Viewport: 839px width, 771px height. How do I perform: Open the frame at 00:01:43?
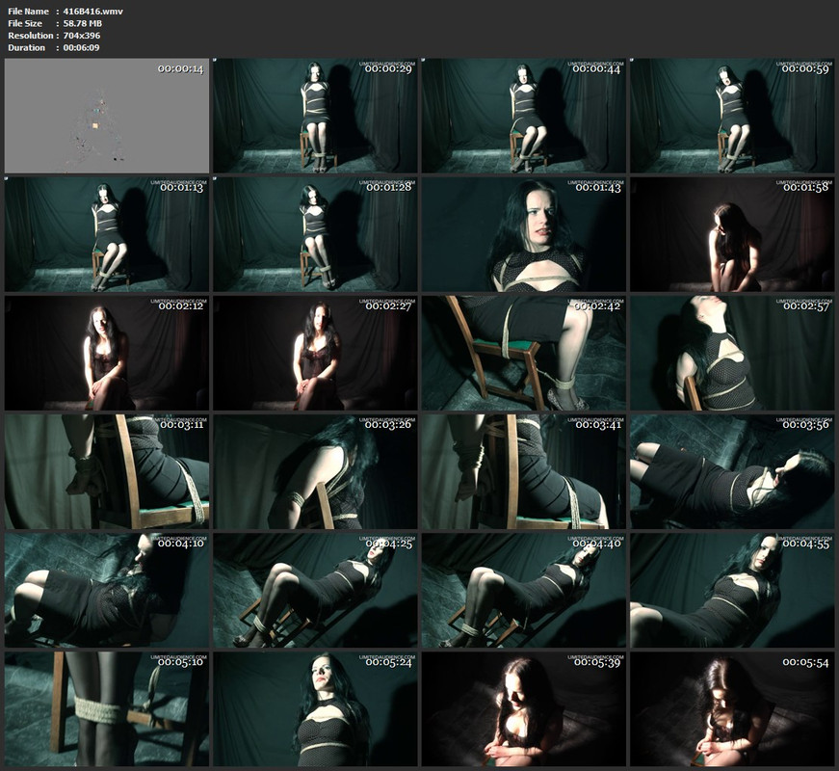pos(524,234)
